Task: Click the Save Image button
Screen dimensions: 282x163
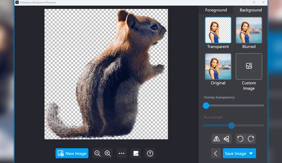Action: pos(235,153)
